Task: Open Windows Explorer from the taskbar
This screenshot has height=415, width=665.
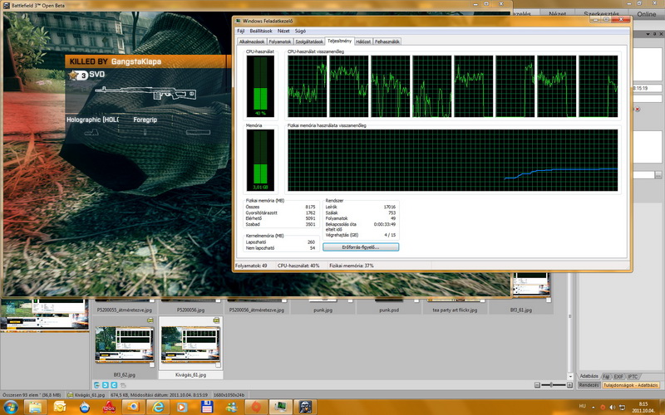Action: (36, 407)
